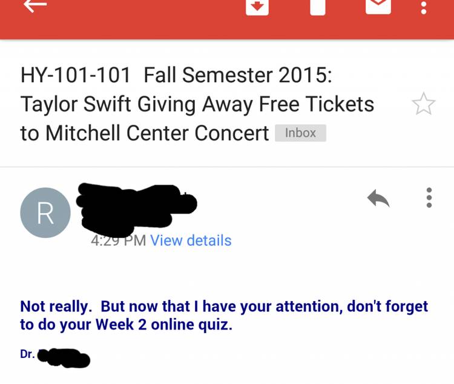454x384 pixels.
Task: Tap the redacted sender name
Action: tap(136, 209)
